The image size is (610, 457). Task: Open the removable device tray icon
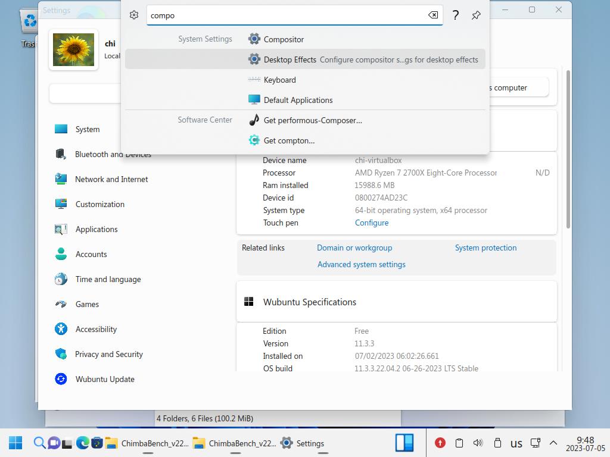tap(497, 443)
